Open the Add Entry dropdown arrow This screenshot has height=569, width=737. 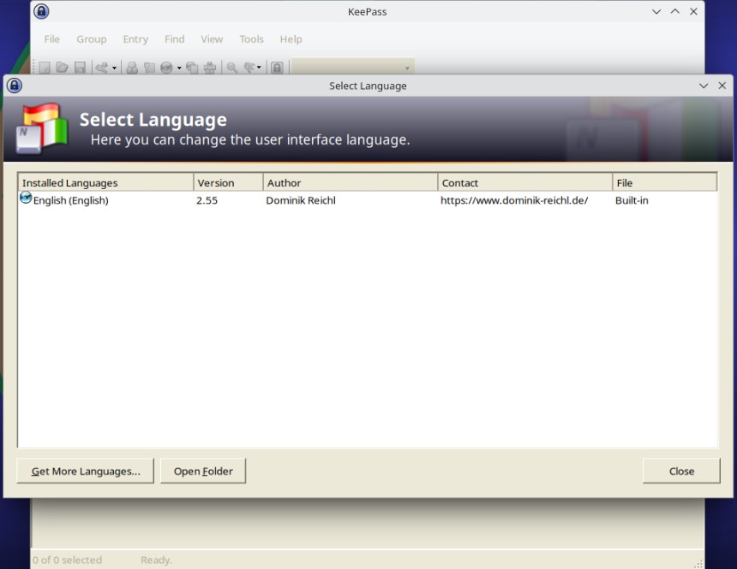tap(114, 68)
